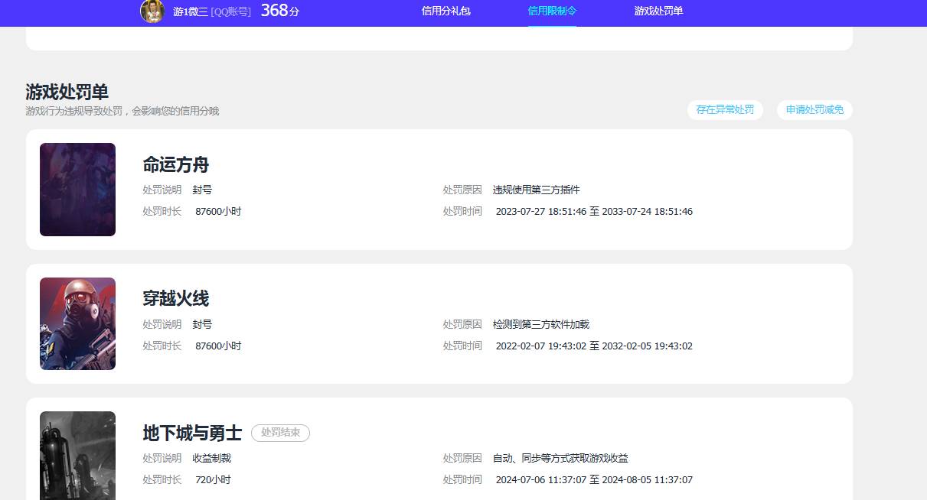
Task: Switch to the 信用限制令 tab
Action: tap(552, 11)
